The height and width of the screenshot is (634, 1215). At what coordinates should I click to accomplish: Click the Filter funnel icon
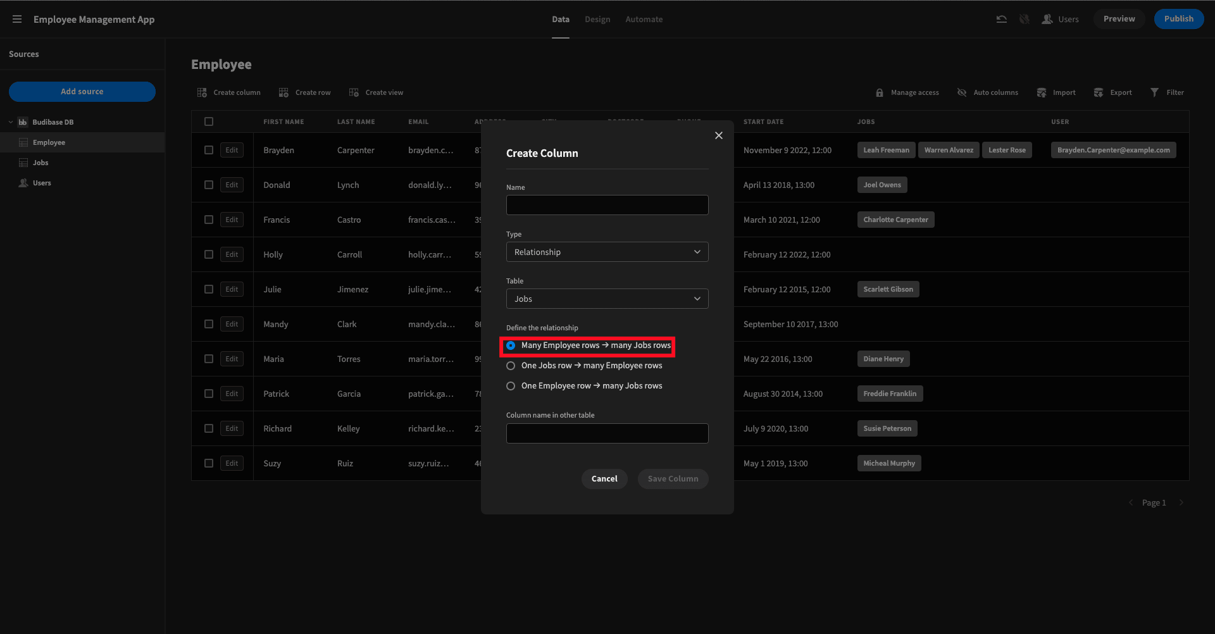click(1154, 92)
